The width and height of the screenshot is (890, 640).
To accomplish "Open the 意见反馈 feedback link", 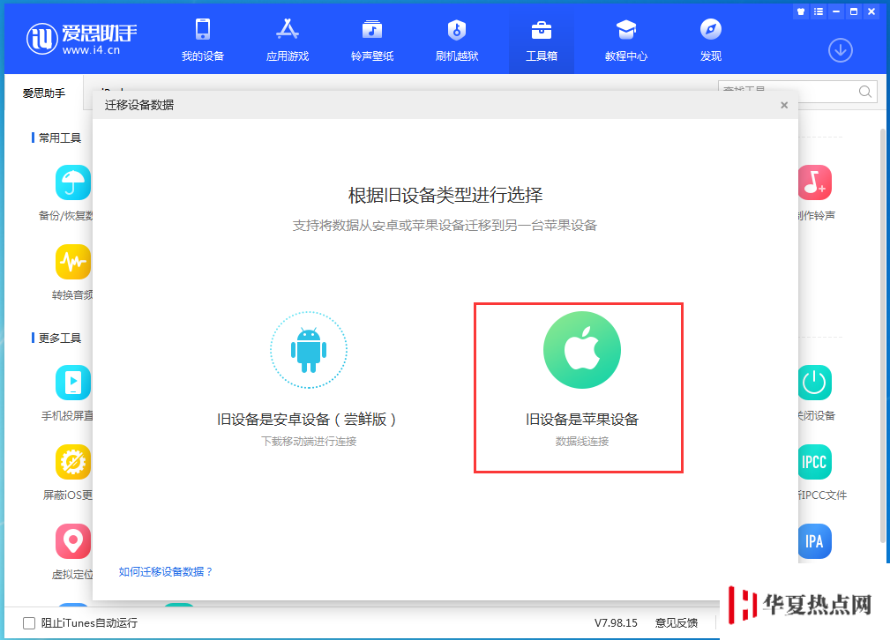I will click(676, 623).
